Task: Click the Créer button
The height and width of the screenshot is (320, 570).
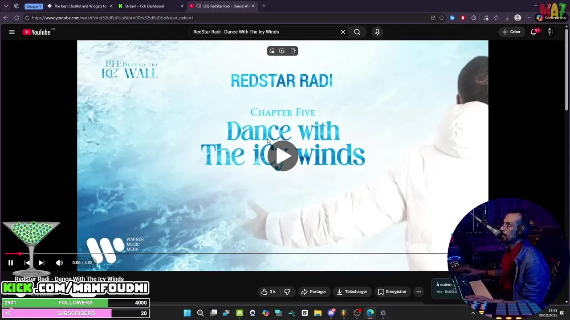Action: tap(511, 32)
